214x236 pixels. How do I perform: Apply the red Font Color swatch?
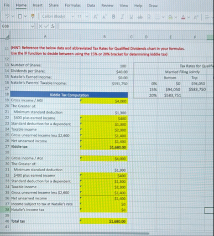point(184,17)
